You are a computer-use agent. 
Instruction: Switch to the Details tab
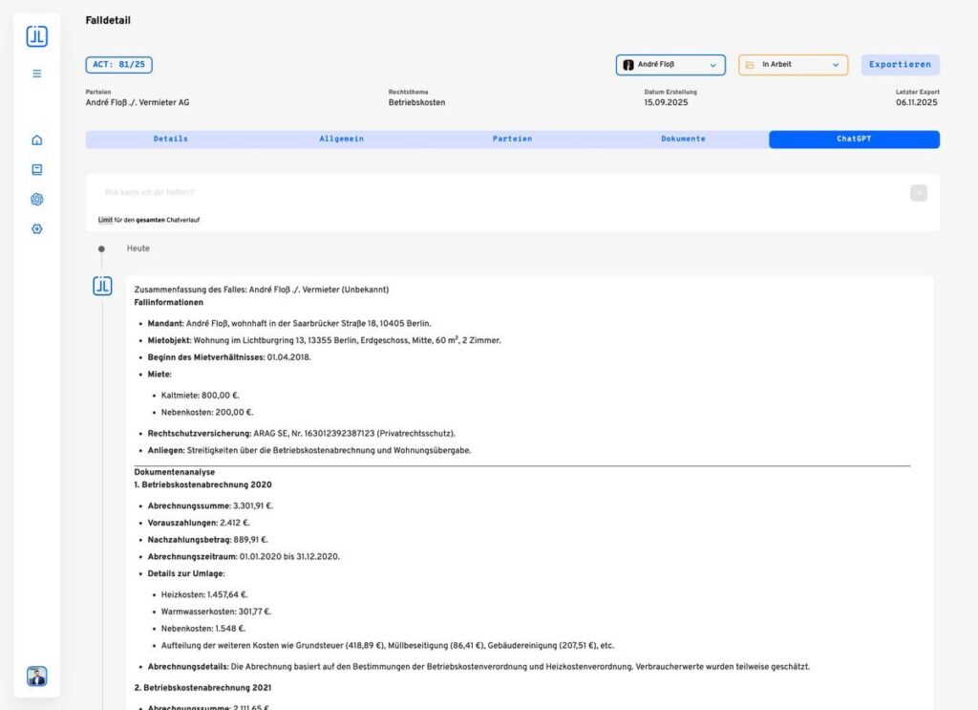pyautogui.click(x=171, y=140)
